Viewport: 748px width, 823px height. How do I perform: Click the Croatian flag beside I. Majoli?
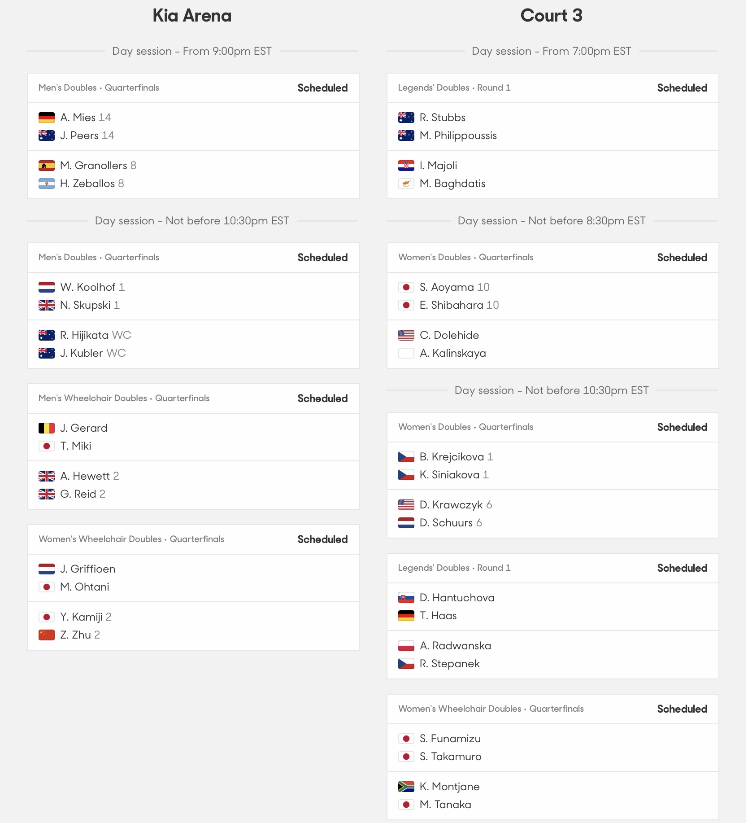click(x=406, y=166)
